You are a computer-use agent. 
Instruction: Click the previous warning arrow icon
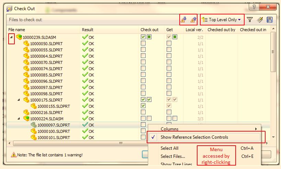click(x=193, y=20)
